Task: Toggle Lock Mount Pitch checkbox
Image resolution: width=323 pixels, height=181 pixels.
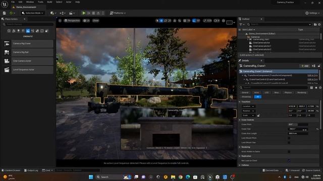Action: click(289, 138)
